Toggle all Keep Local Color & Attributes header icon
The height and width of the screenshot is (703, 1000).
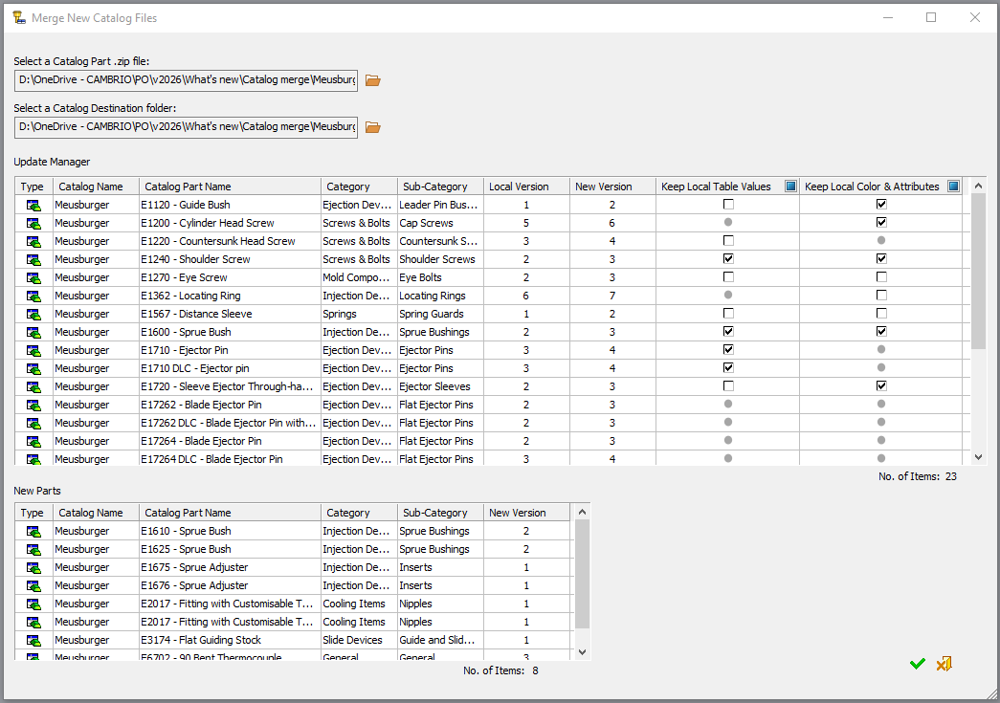point(953,187)
